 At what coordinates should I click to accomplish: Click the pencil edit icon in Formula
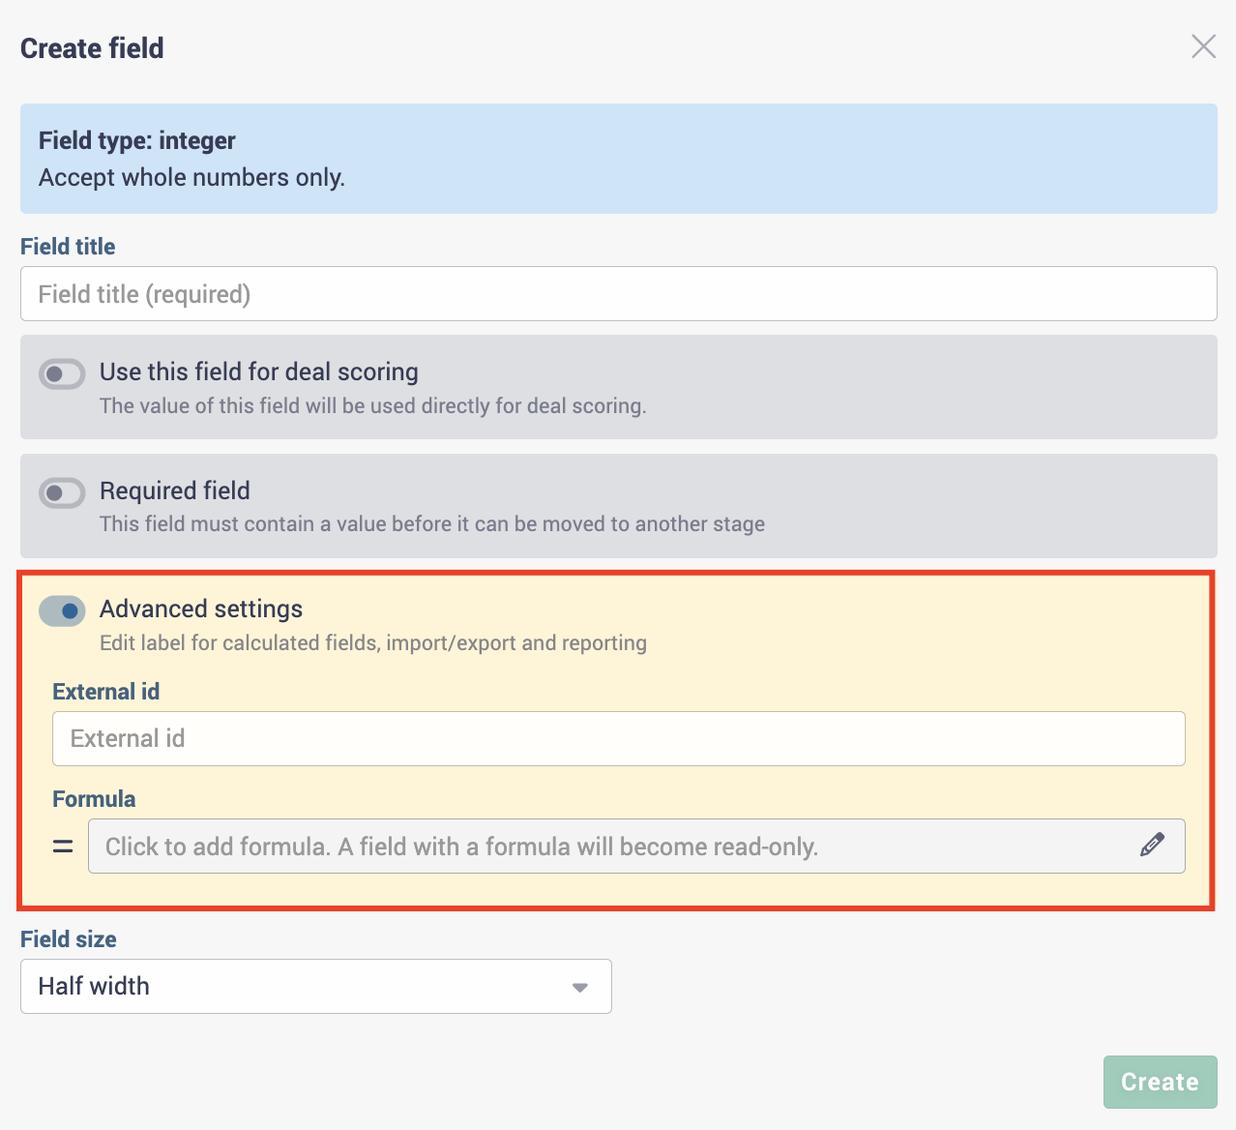tap(1152, 845)
